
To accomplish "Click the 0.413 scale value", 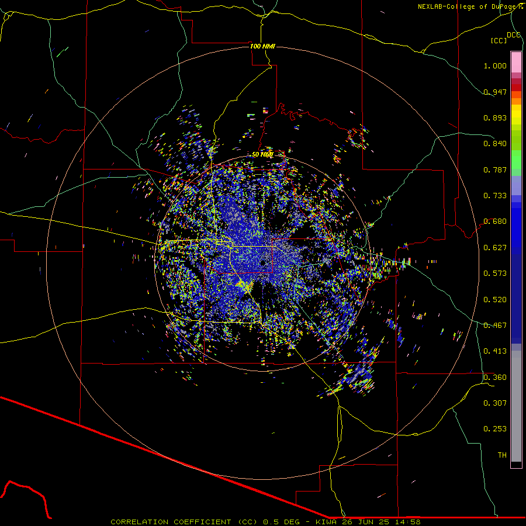I will pyautogui.click(x=495, y=351).
